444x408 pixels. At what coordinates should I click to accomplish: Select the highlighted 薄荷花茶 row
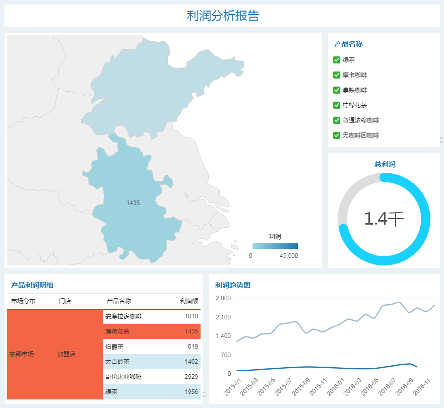[x=152, y=331]
